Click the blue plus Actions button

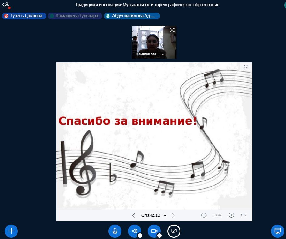pos(11,231)
